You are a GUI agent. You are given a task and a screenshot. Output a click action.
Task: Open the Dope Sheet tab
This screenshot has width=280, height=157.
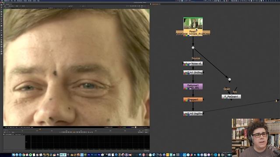(18, 134)
